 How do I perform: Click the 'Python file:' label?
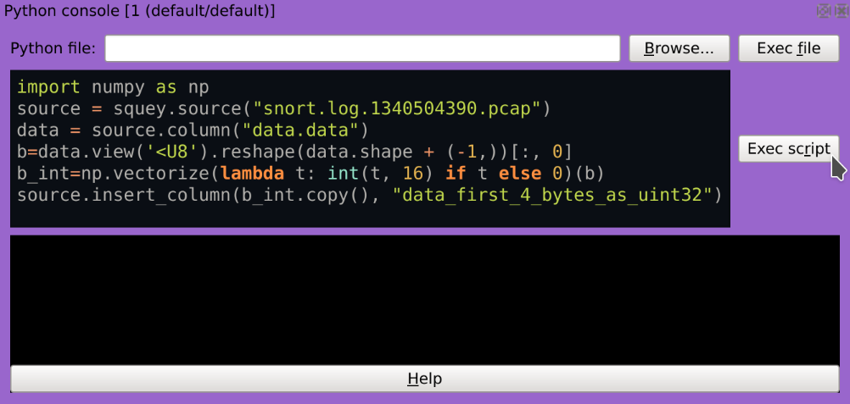[x=53, y=48]
